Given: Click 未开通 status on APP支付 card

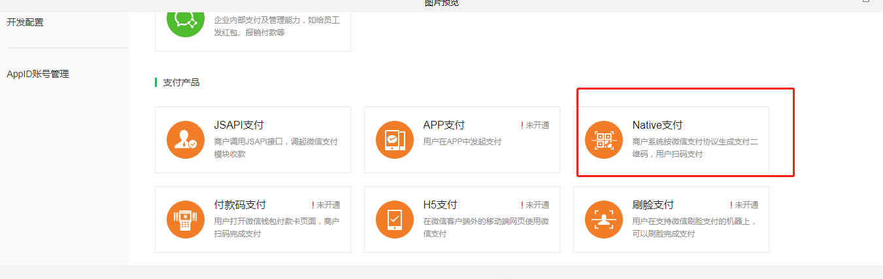Looking at the screenshot, I should pyautogui.click(x=535, y=125).
